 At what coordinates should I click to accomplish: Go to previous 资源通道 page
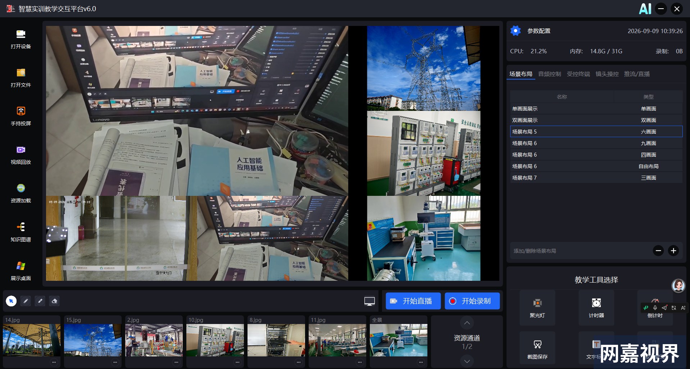467,323
